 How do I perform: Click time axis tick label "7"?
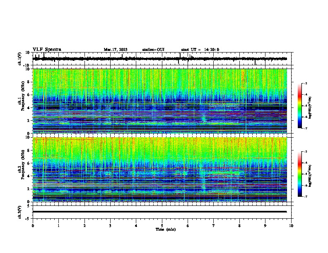pos(214,226)
